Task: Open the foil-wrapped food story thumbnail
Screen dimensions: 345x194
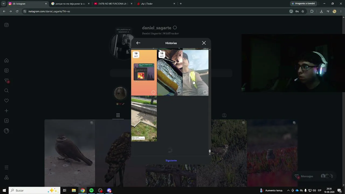Action: 170,72
